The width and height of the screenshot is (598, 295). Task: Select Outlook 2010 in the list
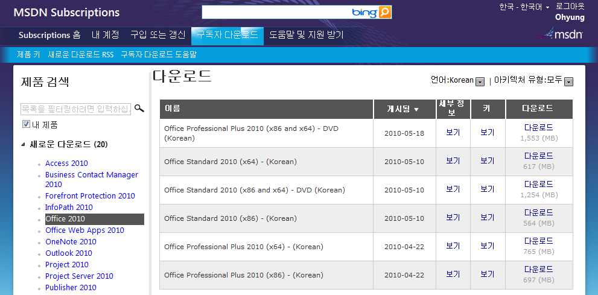[x=69, y=253]
